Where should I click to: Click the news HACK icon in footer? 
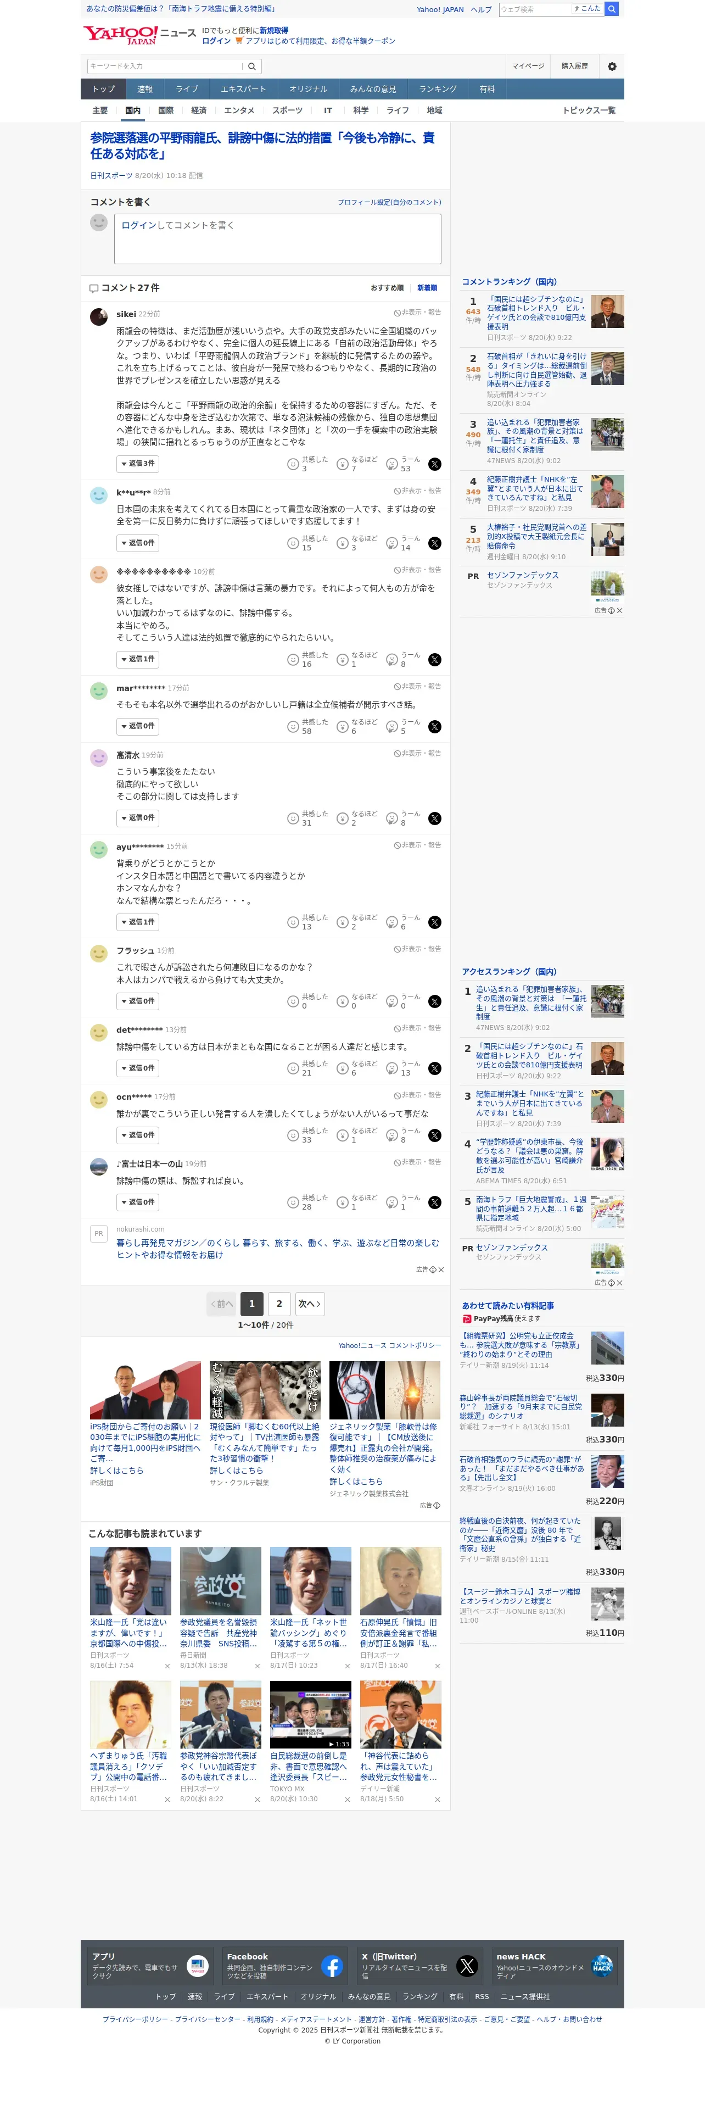tap(602, 1965)
